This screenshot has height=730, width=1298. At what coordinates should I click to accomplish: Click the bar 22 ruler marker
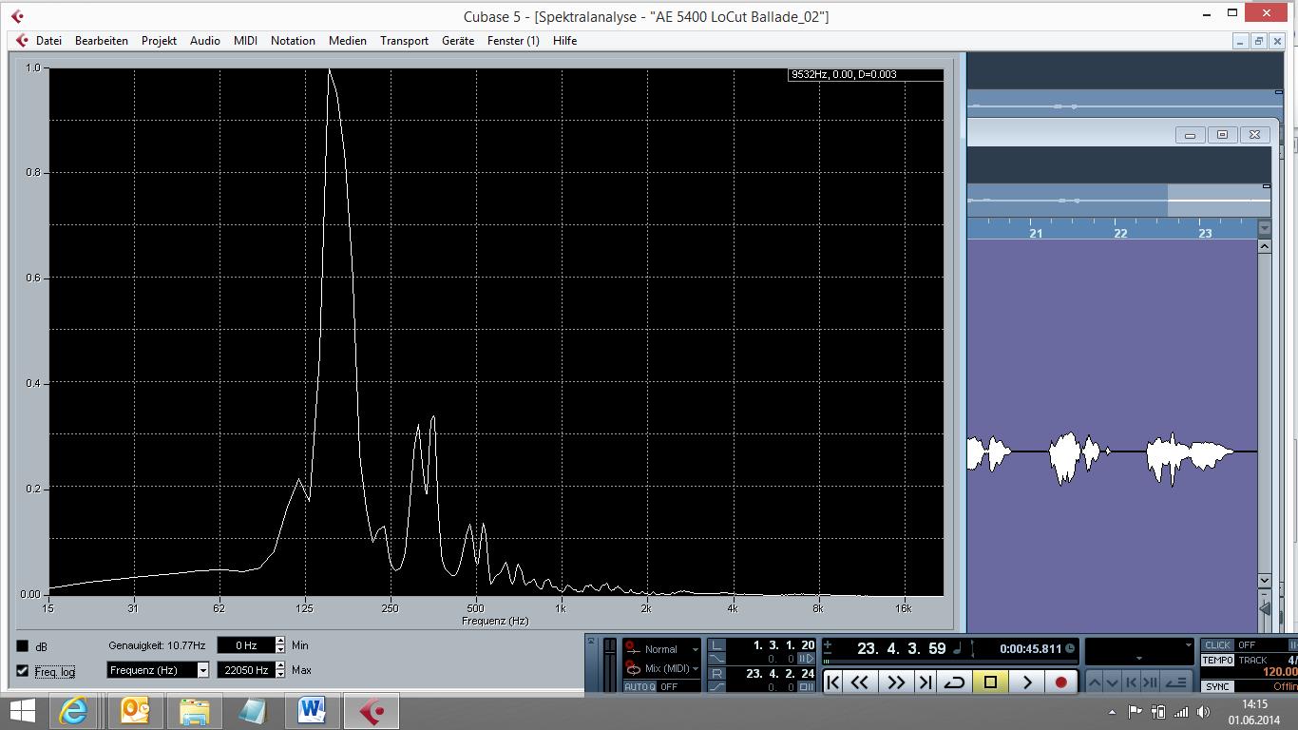pyautogui.click(x=1120, y=233)
